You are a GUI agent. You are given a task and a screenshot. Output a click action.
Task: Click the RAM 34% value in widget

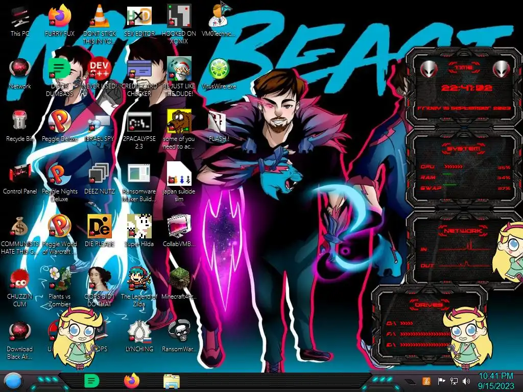pyautogui.click(x=504, y=178)
